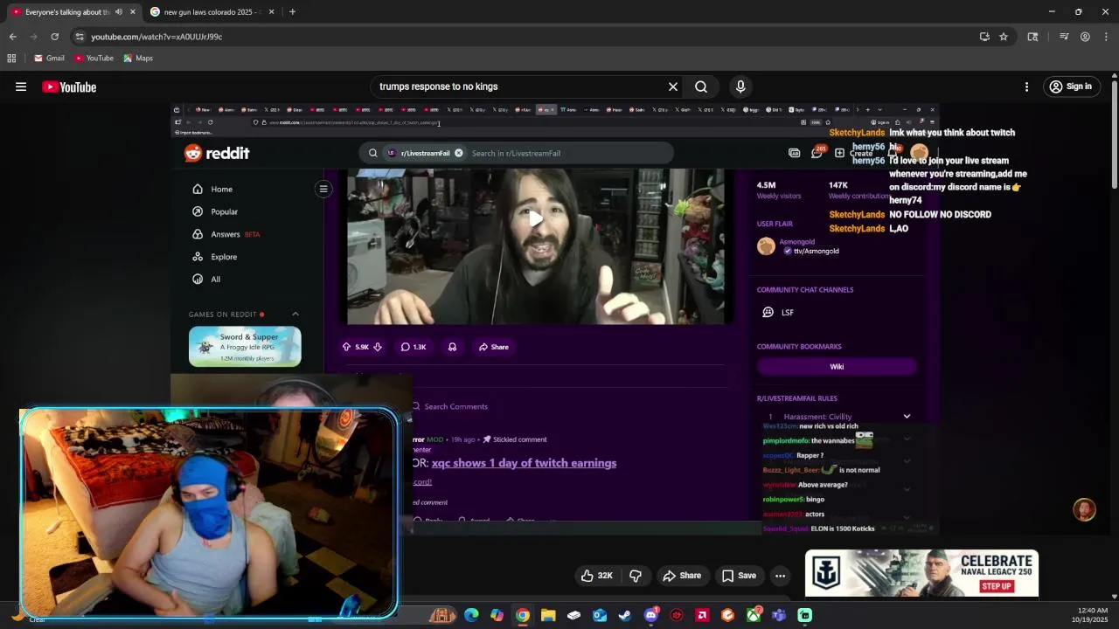Dislike this video

pyautogui.click(x=636, y=576)
